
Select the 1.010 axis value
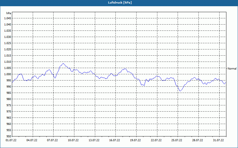pos(8,62)
